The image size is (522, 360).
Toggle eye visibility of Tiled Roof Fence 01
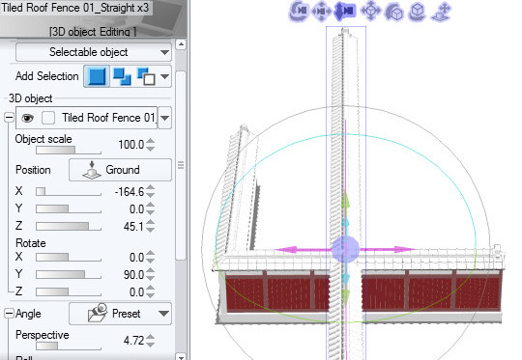pyautogui.click(x=27, y=118)
